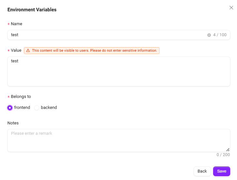Click the sensitive information warning message

[x=94, y=50]
